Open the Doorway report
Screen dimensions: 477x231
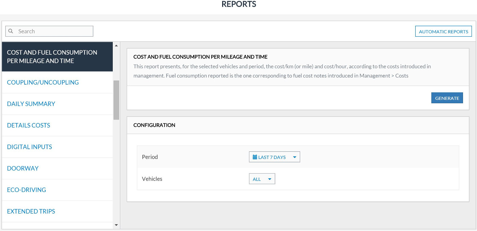coord(23,168)
